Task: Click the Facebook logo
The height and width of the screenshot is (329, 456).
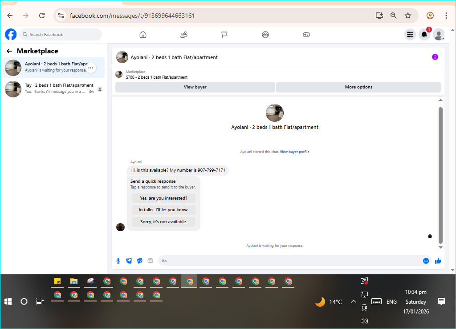Action: [11, 35]
